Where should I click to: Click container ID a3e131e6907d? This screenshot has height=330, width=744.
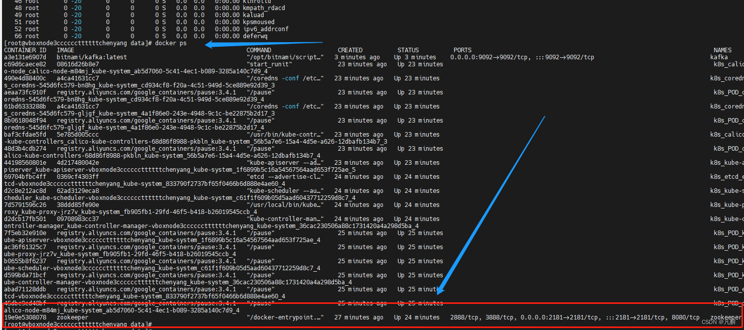click(25, 57)
